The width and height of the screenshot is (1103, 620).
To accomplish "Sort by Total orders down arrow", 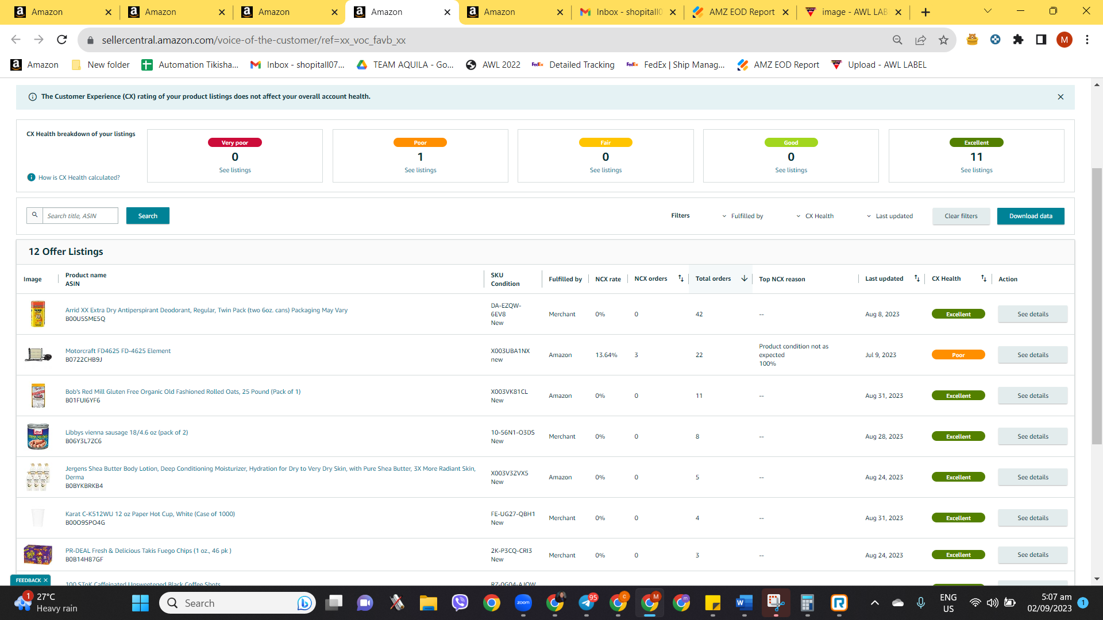I will [x=745, y=278].
